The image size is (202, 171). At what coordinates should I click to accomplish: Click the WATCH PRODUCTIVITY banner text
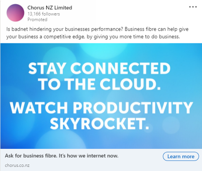point(101,108)
